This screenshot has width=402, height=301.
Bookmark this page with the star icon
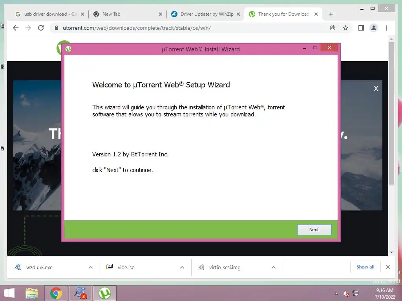345,28
